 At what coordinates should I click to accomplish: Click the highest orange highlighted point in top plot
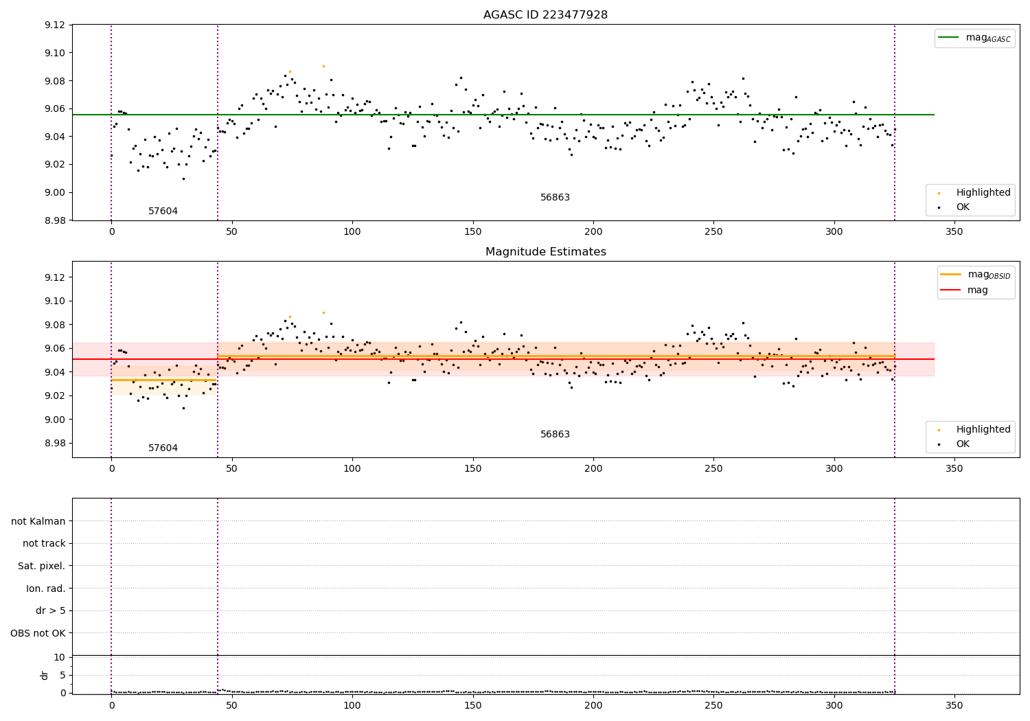click(x=323, y=66)
